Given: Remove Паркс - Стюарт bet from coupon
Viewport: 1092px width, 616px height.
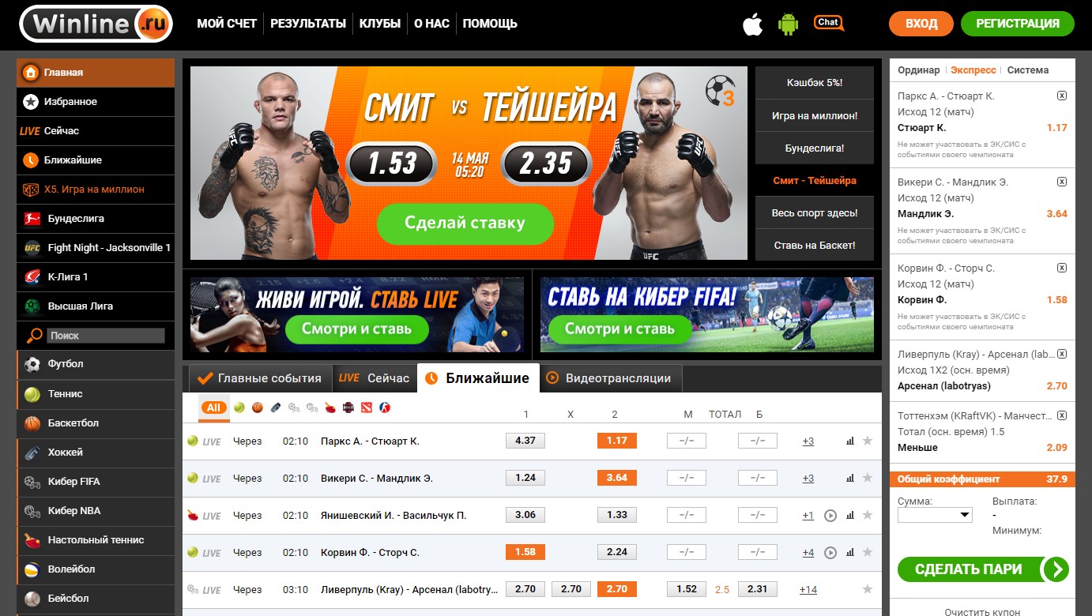Looking at the screenshot, I should (1062, 96).
